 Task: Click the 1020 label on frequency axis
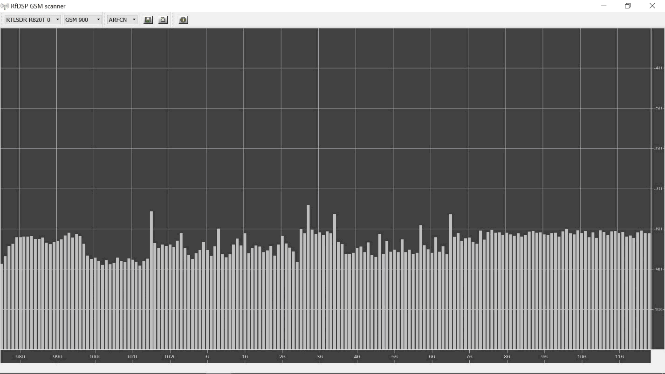(170, 357)
